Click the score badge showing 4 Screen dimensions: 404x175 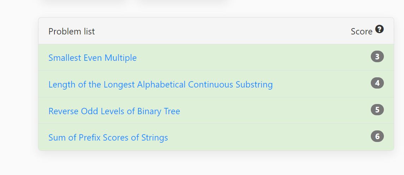coord(377,83)
